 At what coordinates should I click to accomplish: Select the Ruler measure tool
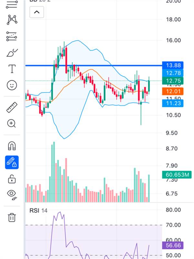coord(12,107)
